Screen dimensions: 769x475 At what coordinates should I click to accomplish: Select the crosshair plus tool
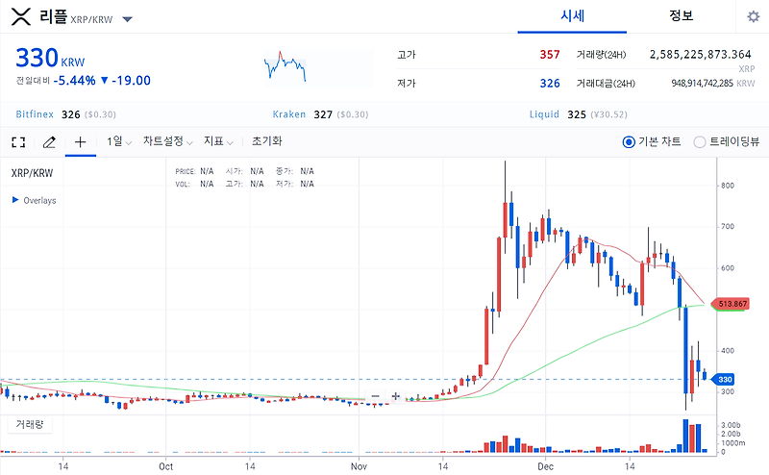coord(81,142)
